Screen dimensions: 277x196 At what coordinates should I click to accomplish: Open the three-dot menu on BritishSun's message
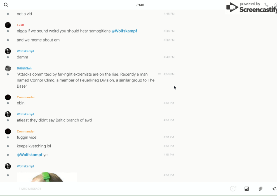pos(159,74)
